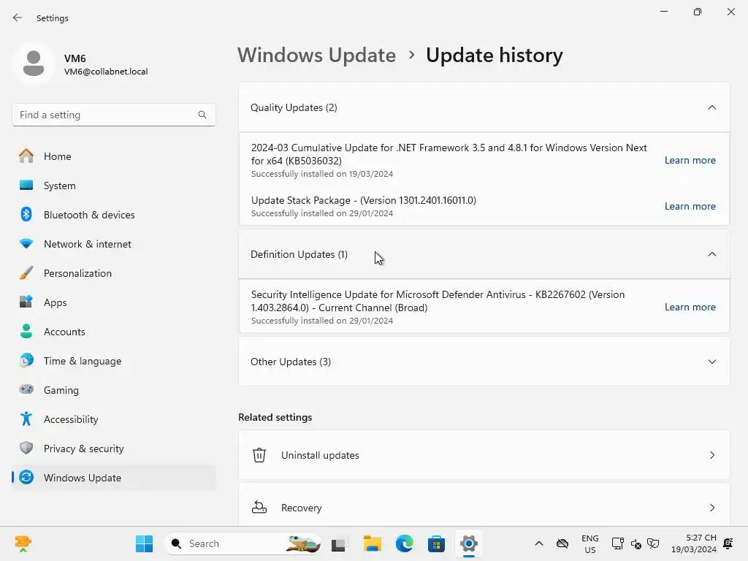
Task: Click Uninstall updates option
Action: point(484,455)
